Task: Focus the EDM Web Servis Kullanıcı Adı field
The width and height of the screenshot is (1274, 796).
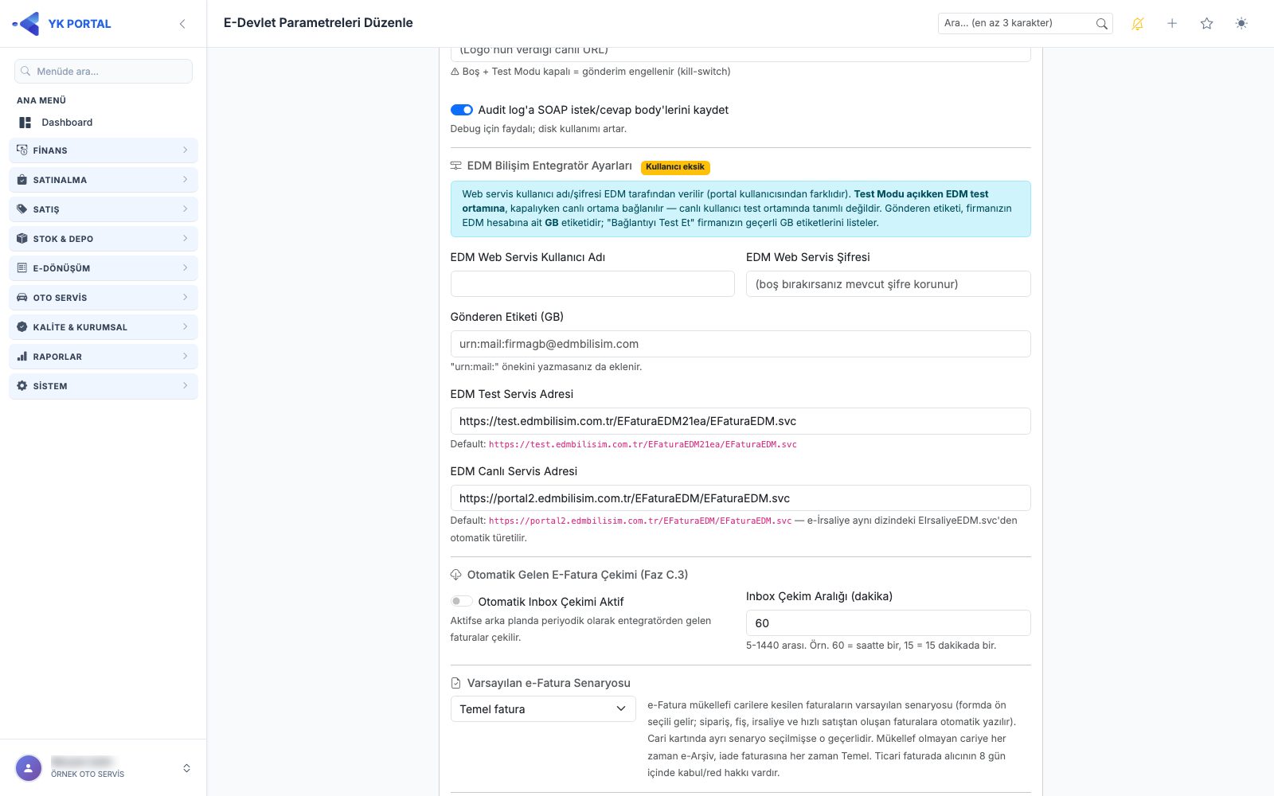Action: pos(592,284)
